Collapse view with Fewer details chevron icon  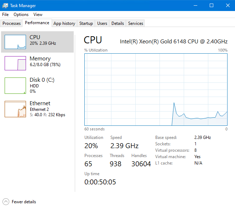tap(6, 202)
